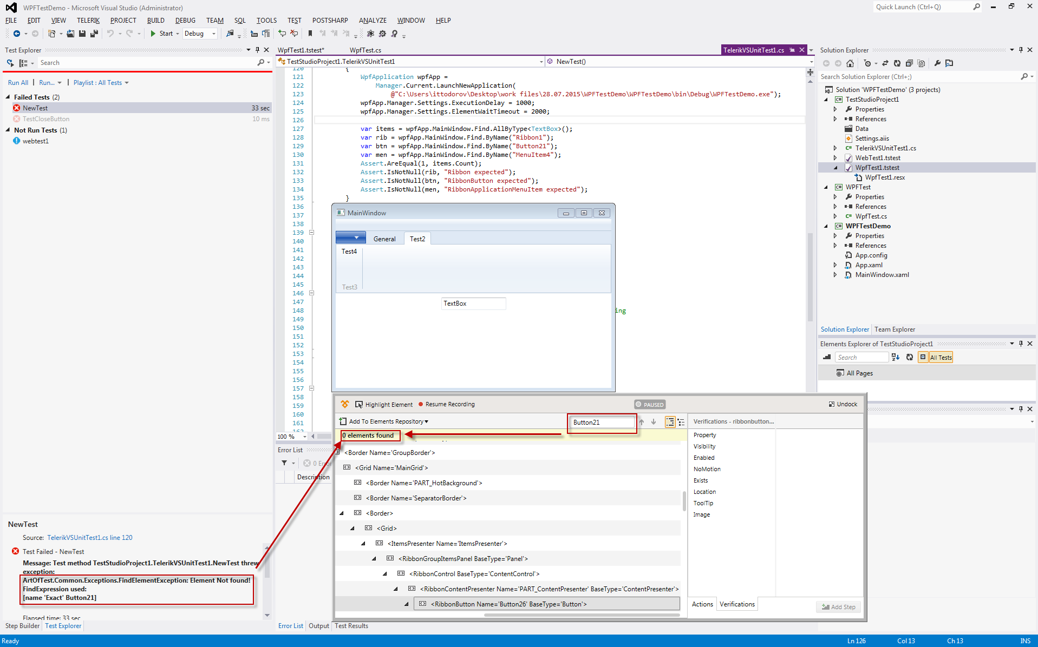The image size is (1038, 647).
Task: Click Resume Recording button
Action: pyautogui.click(x=446, y=405)
